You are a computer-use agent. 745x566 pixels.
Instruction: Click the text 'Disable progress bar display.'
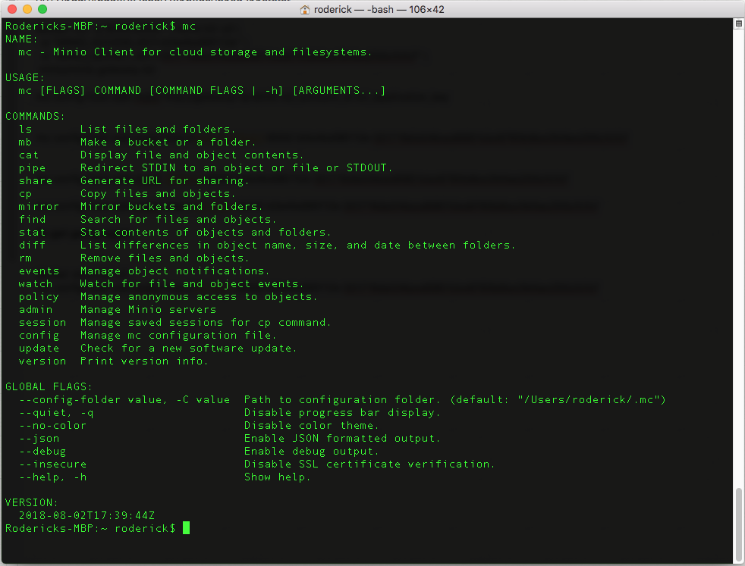pyautogui.click(x=342, y=412)
